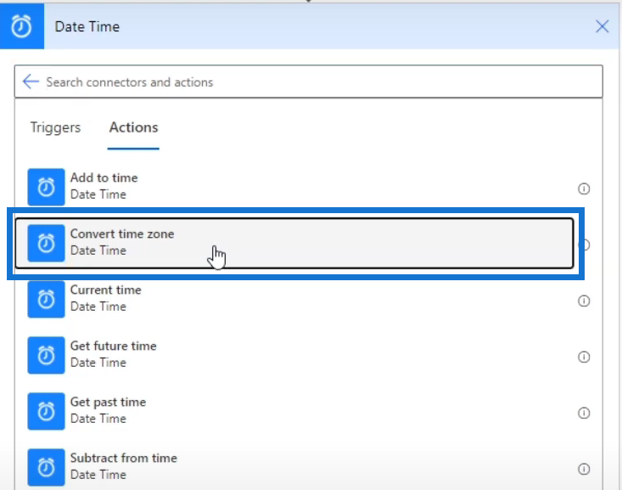This screenshot has width=622, height=490.
Task: Choose the Add to time action
Action: click(x=294, y=187)
